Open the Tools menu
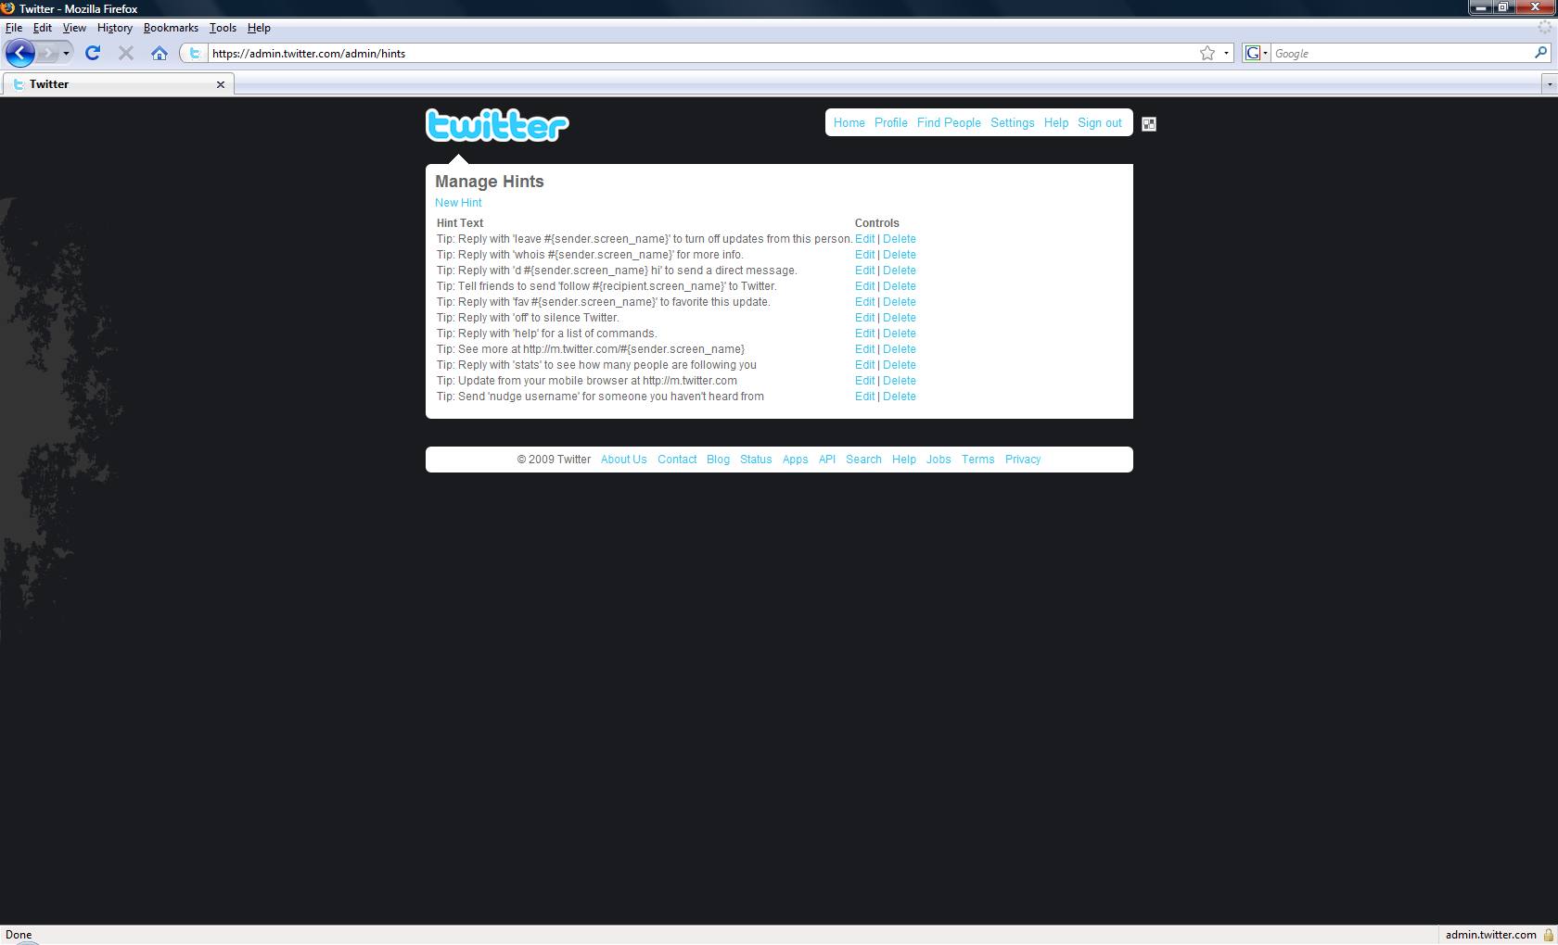The width and height of the screenshot is (1558, 945). pyautogui.click(x=223, y=28)
